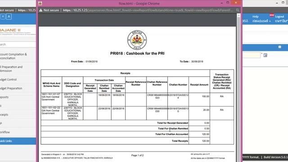Click the report viewer vertical scrollbar

[238, 88]
